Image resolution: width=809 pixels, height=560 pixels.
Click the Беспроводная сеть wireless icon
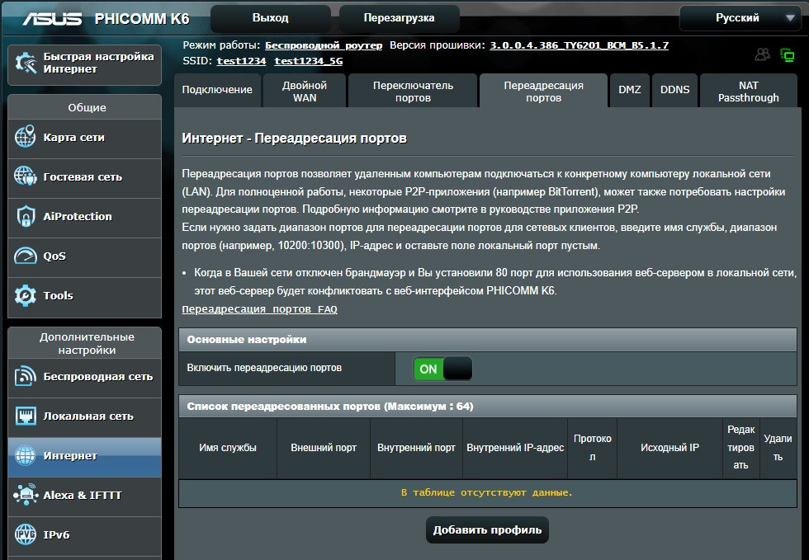(26, 377)
